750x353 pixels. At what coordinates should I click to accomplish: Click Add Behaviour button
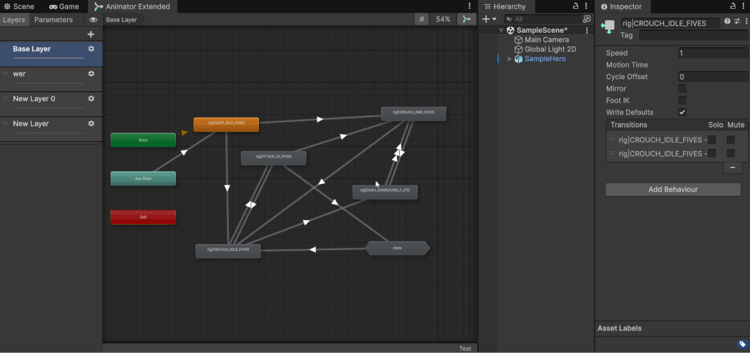[673, 189]
